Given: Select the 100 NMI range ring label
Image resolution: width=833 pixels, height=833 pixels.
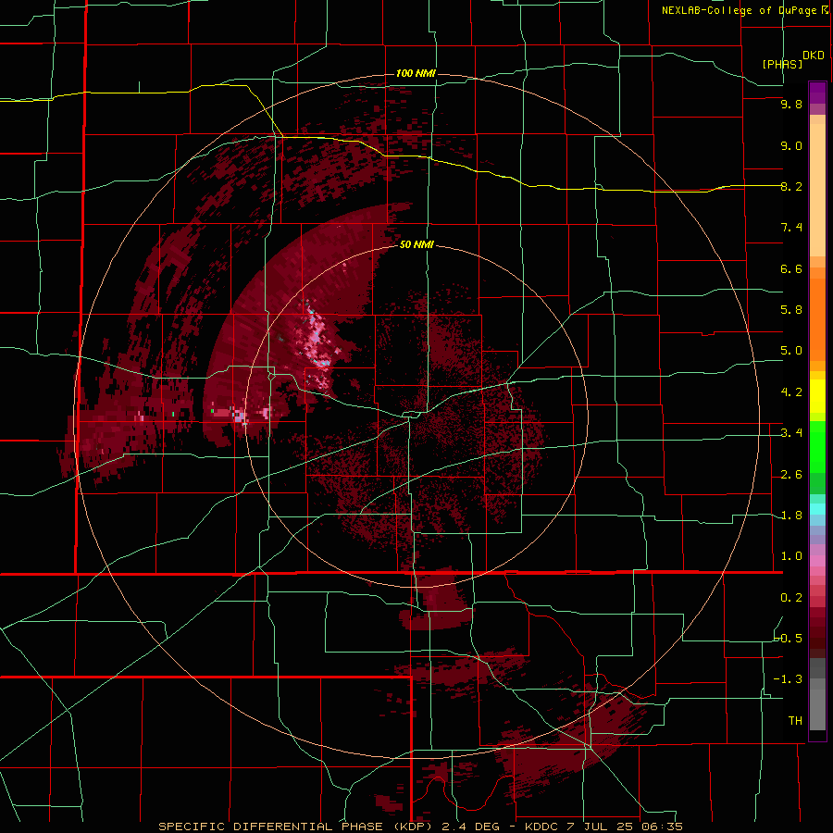Looking at the screenshot, I should click(416, 73).
